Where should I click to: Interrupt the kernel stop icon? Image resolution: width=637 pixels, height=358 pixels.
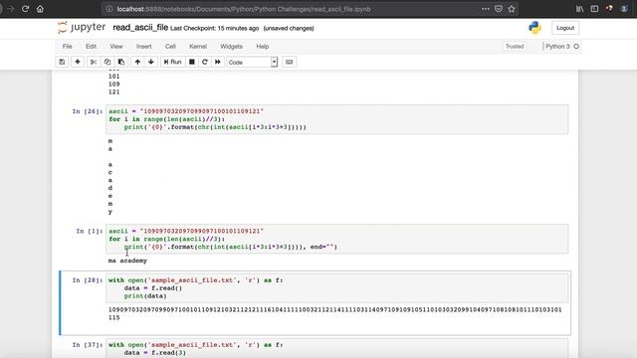(192, 62)
